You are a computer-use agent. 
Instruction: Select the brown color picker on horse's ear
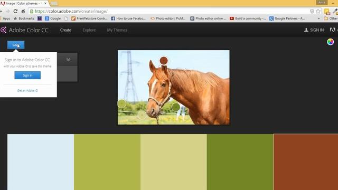(x=164, y=61)
